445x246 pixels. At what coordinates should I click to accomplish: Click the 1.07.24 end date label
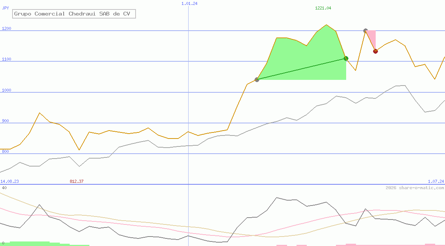[436, 181]
